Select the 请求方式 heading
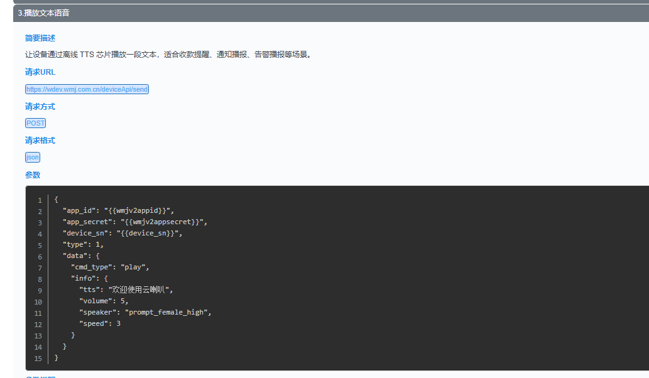This screenshot has height=378, width=649. (40, 107)
